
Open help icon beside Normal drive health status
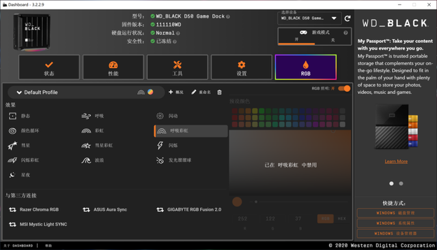[178, 33]
